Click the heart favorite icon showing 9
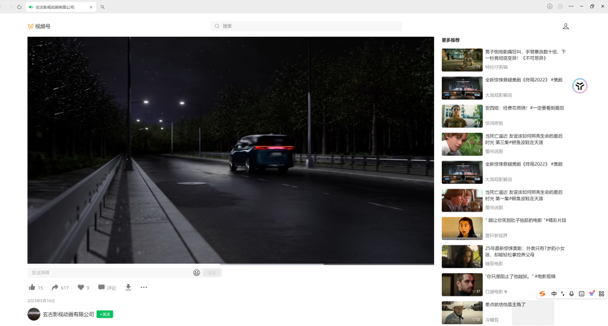The width and height of the screenshot is (608, 326). (81, 287)
